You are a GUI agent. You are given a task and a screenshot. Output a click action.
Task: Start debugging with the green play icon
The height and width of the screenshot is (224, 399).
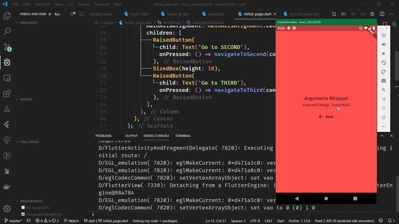pos(50,14)
